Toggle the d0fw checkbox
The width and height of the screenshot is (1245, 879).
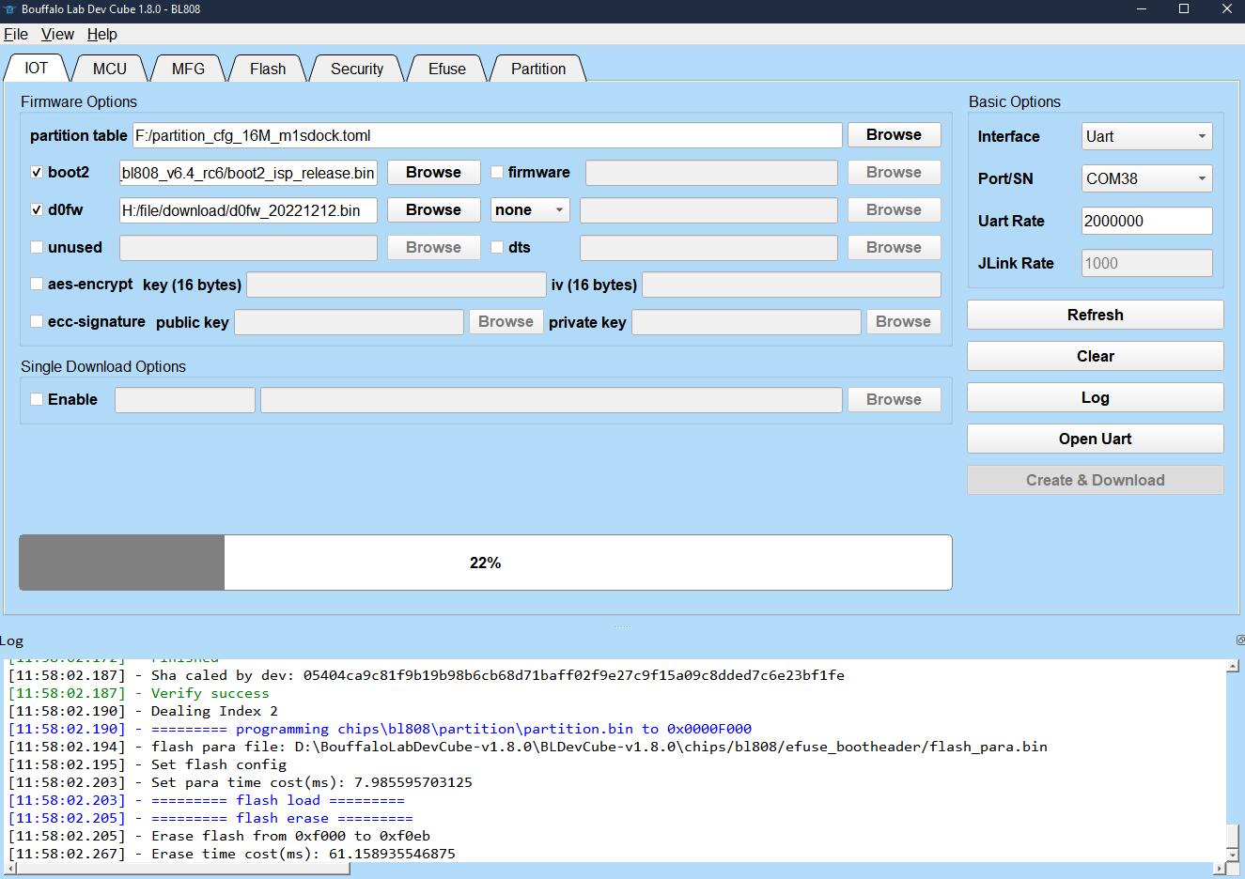(x=37, y=210)
